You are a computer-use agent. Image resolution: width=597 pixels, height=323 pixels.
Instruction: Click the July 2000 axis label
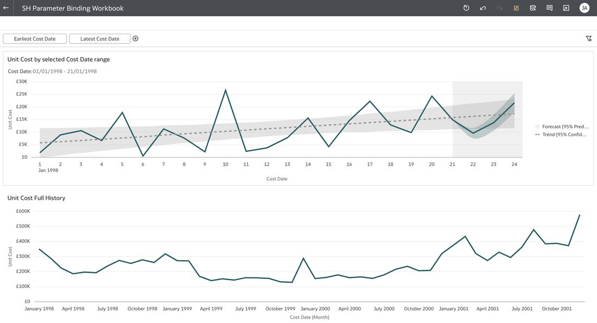click(x=384, y=308)
